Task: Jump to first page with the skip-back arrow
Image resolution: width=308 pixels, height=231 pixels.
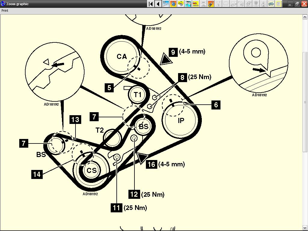Action: pyautogui.click(x=151, y=4)
